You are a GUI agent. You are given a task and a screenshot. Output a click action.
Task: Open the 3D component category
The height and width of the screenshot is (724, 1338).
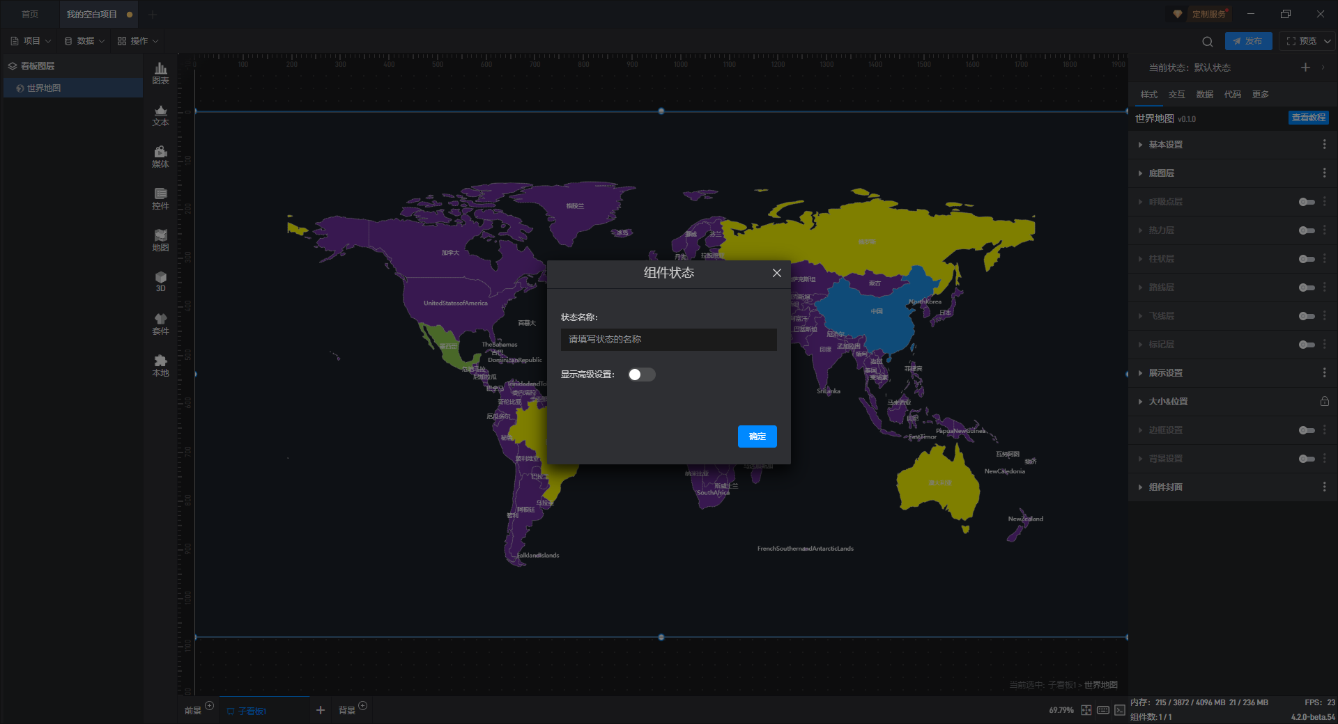160,281
